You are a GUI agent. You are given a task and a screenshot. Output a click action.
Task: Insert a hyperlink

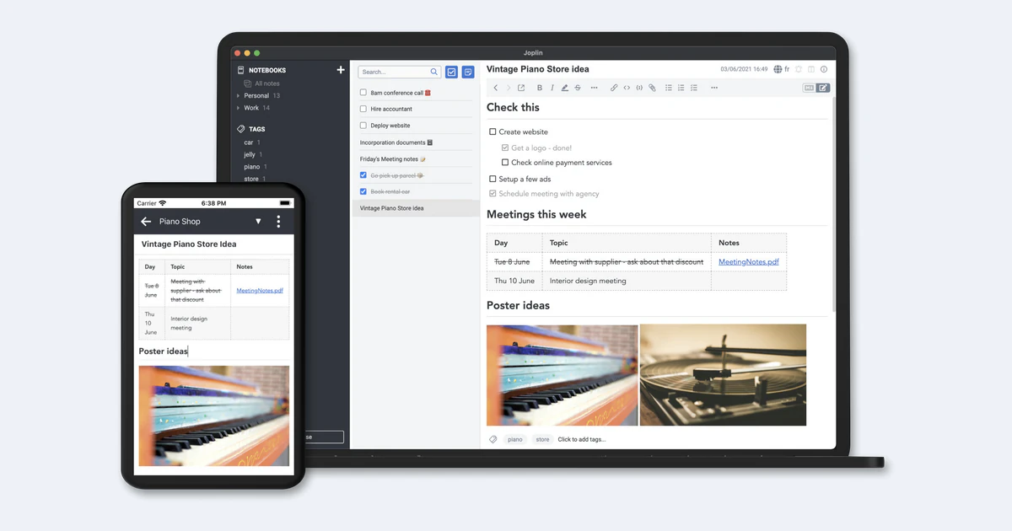pos(614,88)
